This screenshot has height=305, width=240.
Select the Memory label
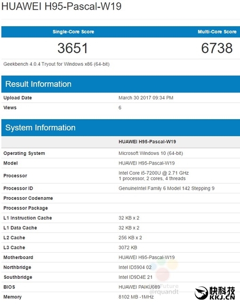pos(12,297)
